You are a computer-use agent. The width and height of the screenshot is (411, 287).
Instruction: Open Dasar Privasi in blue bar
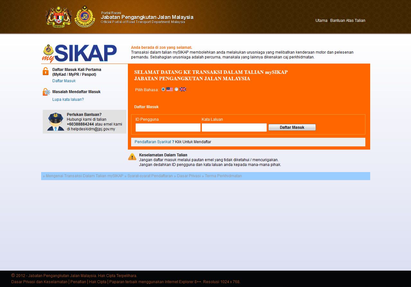[x=189, y=176]
